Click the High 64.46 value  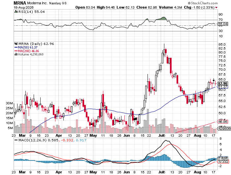(x=106, y=7)
